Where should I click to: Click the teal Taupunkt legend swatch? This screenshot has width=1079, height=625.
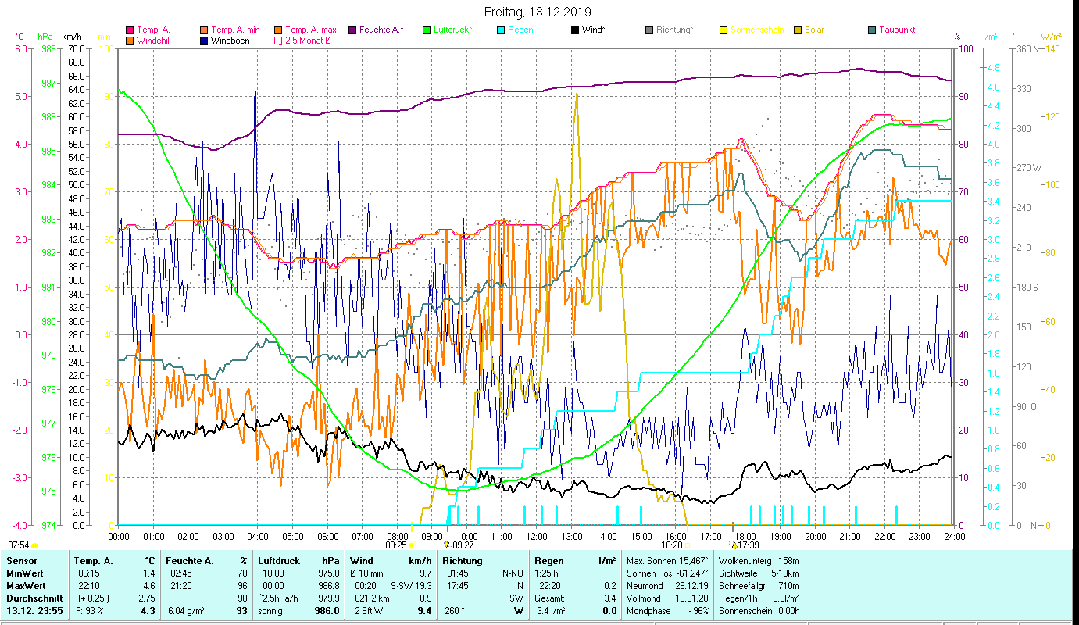pos(873,30)
